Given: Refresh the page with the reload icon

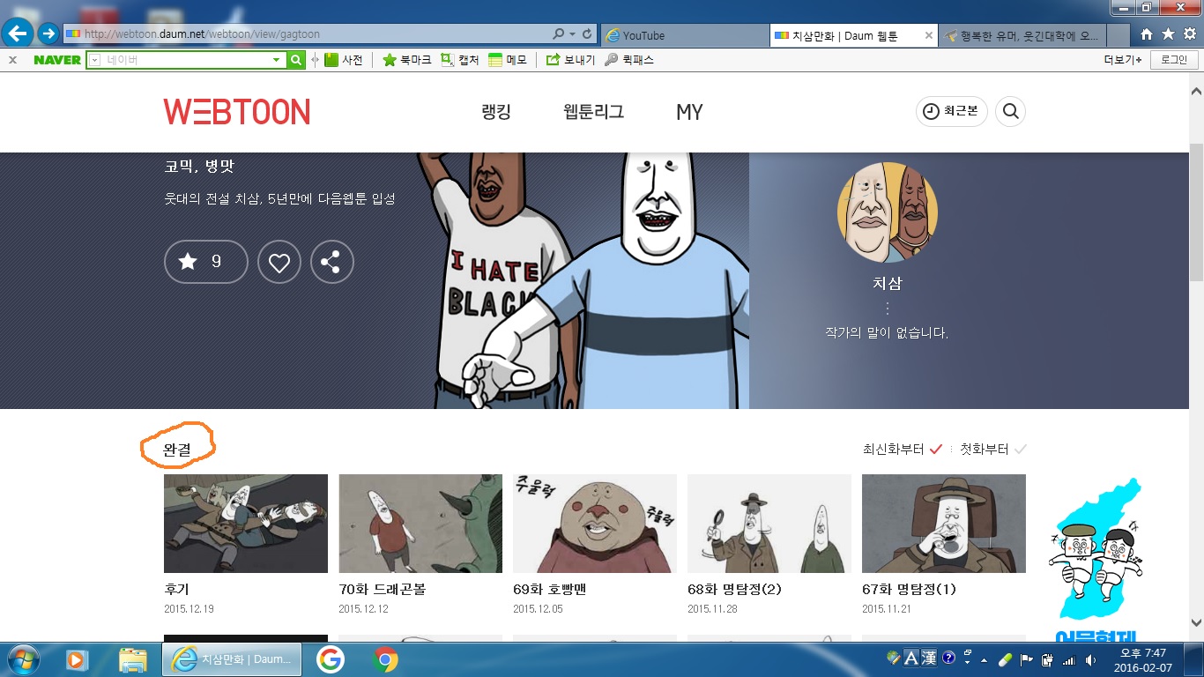Looking at the screenshot, I should tap(588, 34).
